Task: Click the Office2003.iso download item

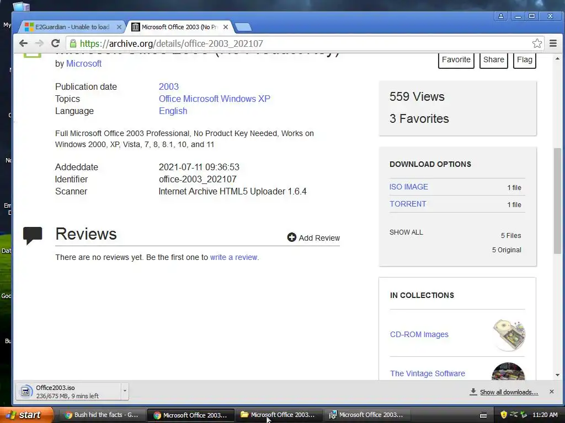Action: pos(68,392)
